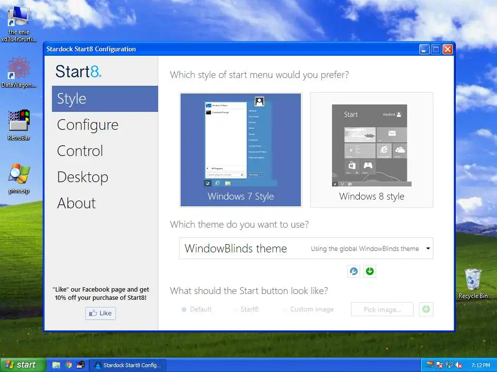Open the About section
This screenshot has width=497, height=372.
coord(76,203)
